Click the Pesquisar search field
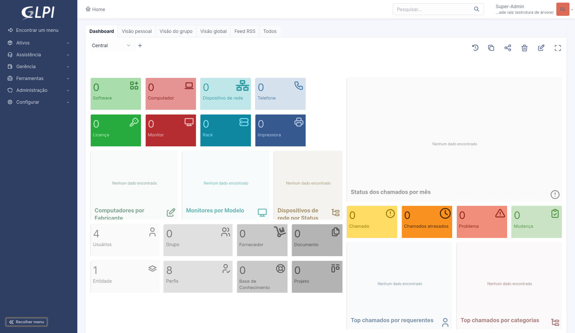The image size is (575, 333). click(x=433, y=9)
